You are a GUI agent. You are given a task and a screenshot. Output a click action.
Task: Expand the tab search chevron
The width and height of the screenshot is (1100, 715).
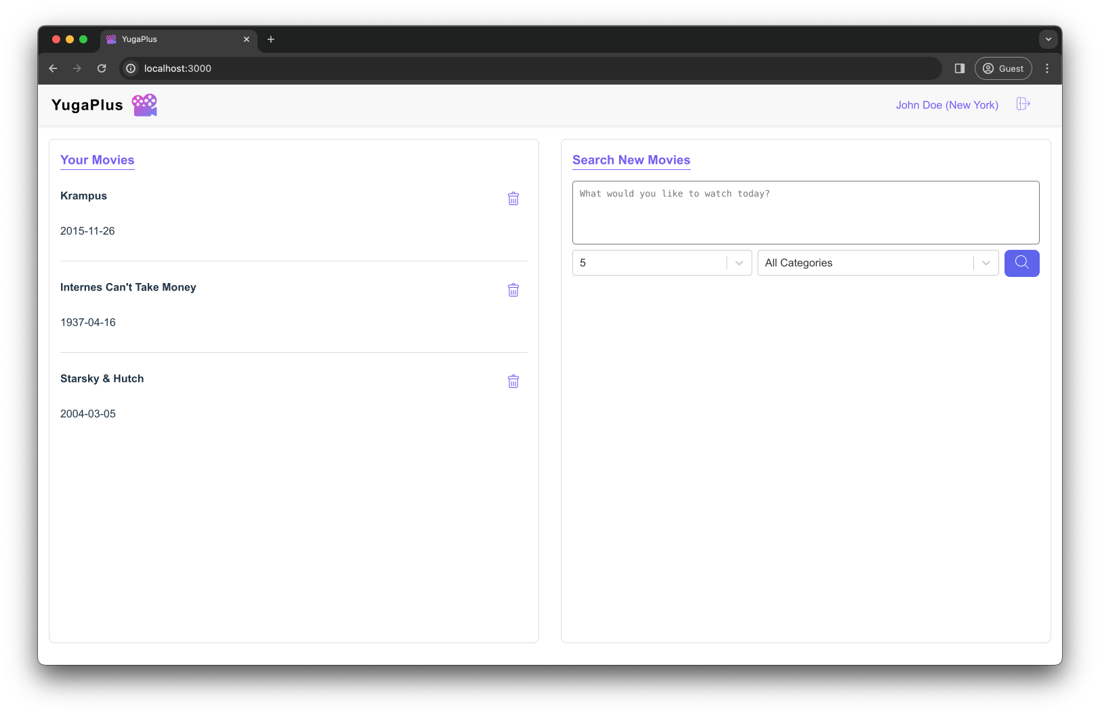[1048, 39]
